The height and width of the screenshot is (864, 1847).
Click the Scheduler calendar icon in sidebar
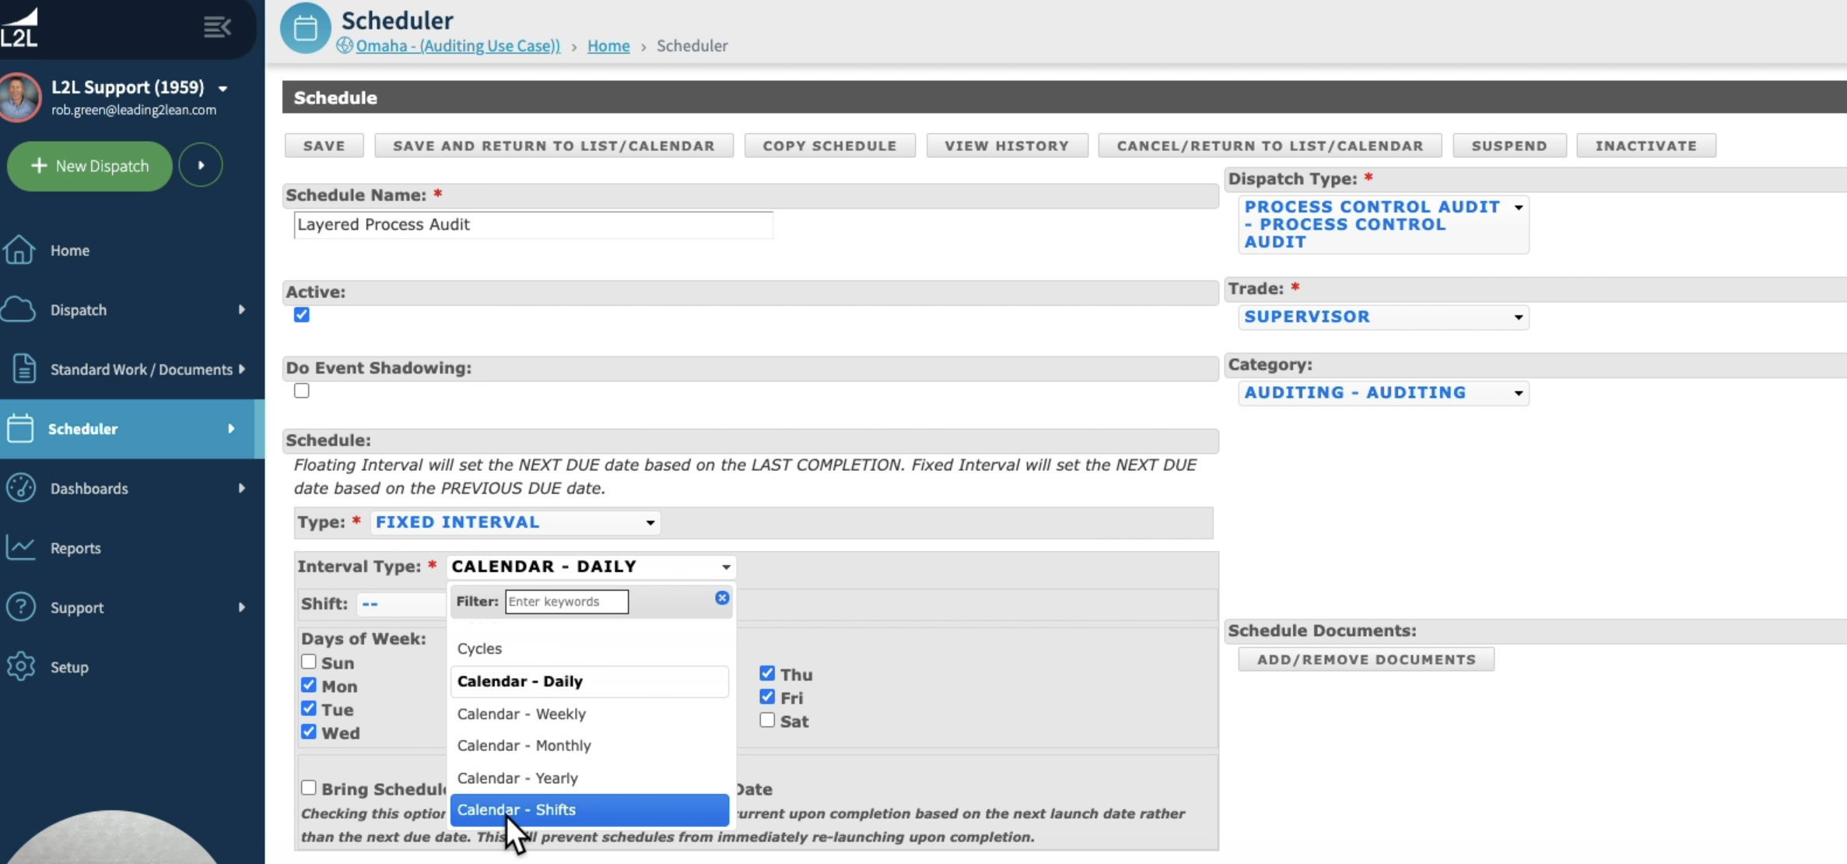pyautogui.click(x=20, y=428)
